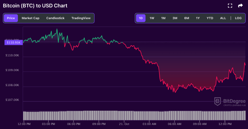Click the $110.93K price label
The height and width of the screenshot is (129, 248).
pos(13,43)
